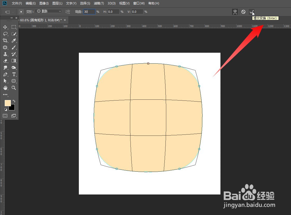Select the Lasso tool
The height and width of the screenshot is (215, 291).
click(x=5, y=34)
